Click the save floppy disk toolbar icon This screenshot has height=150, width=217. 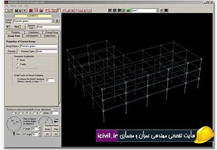tap(16, 10)
